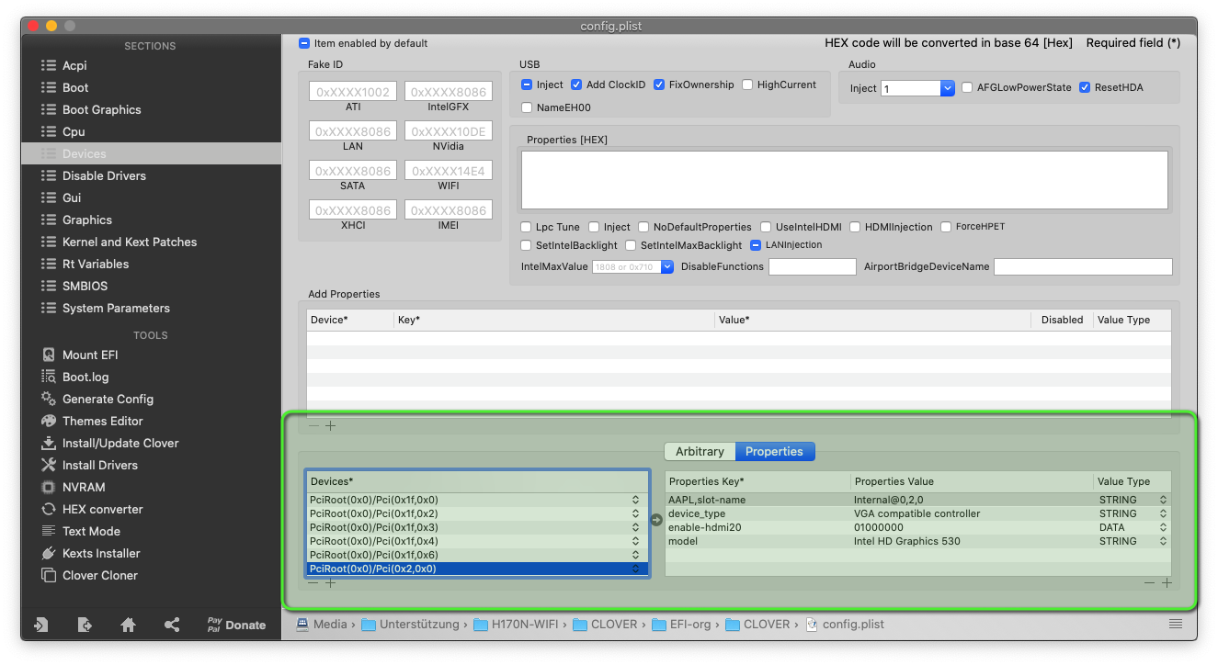This screenshot has height=665, width=1218.
Task: Open the Kexts Installer
Action: pyautogui.click(x=90, y=553)
